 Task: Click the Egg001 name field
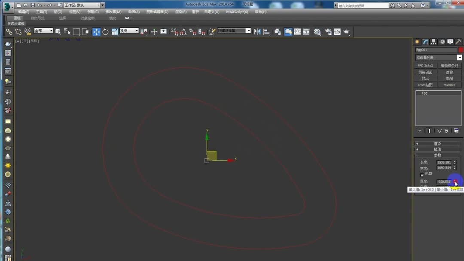(435, 49)
